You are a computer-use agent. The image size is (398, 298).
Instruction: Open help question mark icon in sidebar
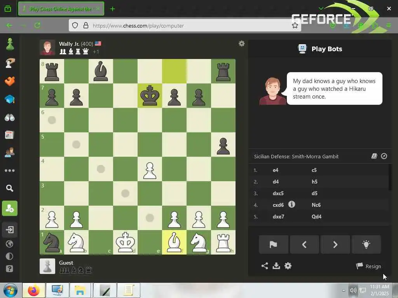coord(9,269)
